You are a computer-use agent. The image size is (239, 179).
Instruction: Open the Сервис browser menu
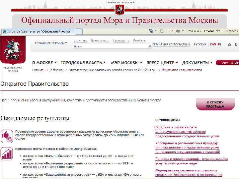click(232, 31)
